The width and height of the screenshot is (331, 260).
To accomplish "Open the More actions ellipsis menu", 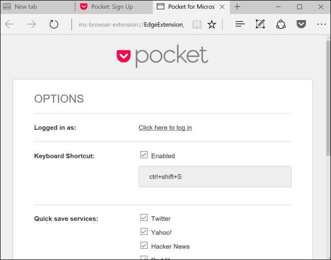I will 321,24.
